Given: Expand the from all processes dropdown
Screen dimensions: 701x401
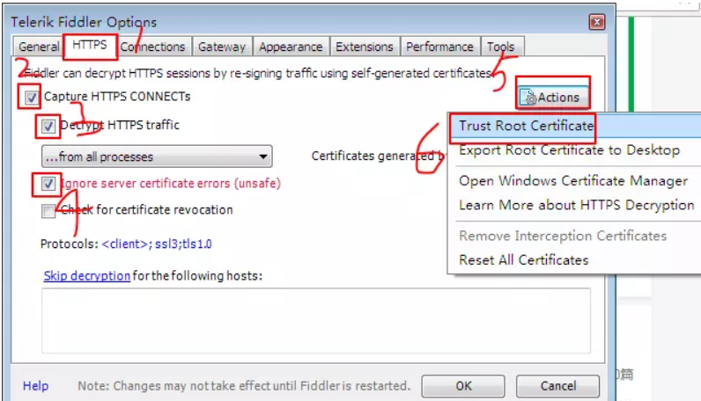Looking at the screenshot, I should click(x=157, y=157).
